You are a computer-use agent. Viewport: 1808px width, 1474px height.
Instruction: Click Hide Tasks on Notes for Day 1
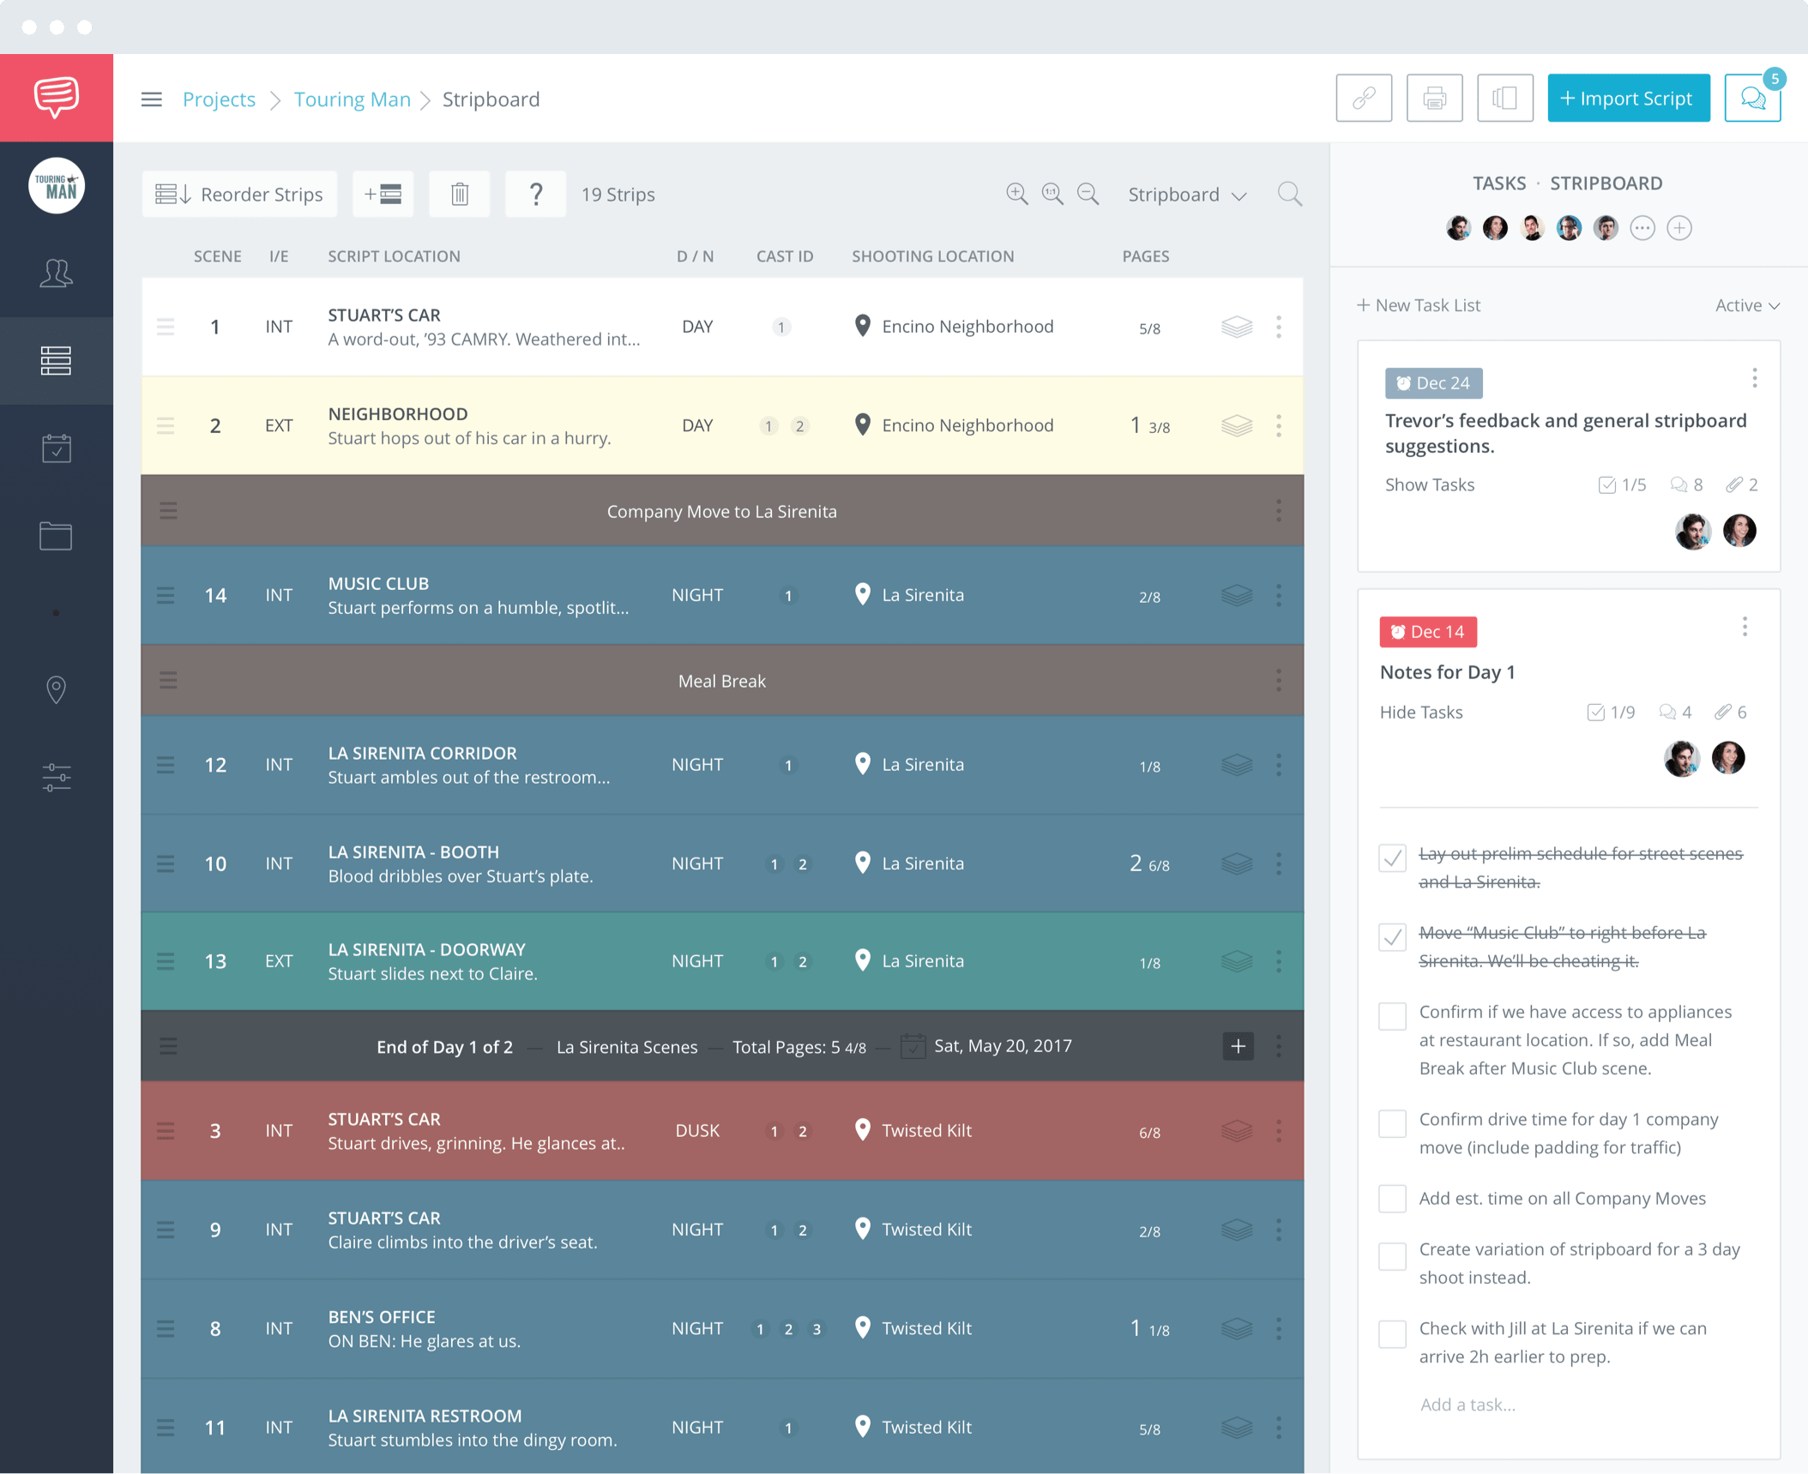tap(1421, 712)
